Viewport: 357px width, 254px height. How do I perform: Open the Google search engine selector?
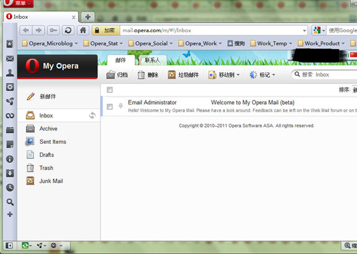click(x=319, y=30)
